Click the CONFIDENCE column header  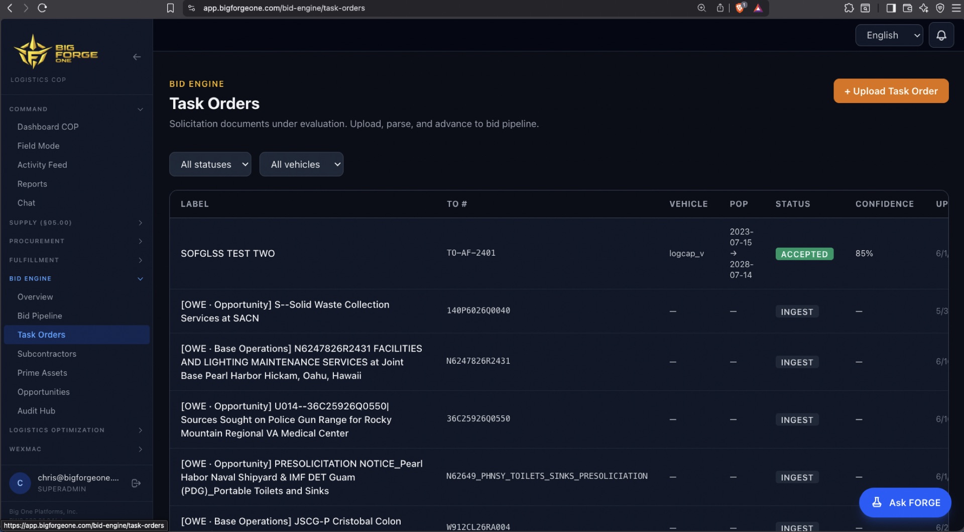coord(884,204)
